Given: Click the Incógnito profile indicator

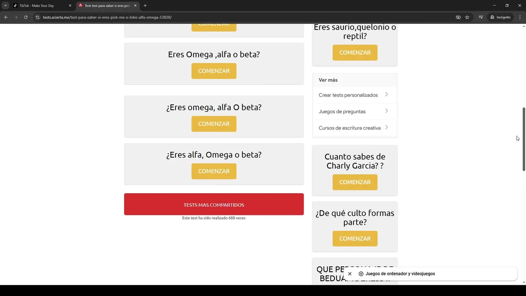Looking at the screenshot, I should tap(501, 17).
